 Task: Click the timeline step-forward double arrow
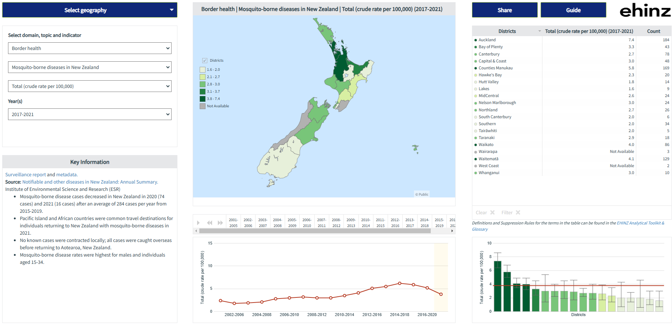[x=220, y=223]
